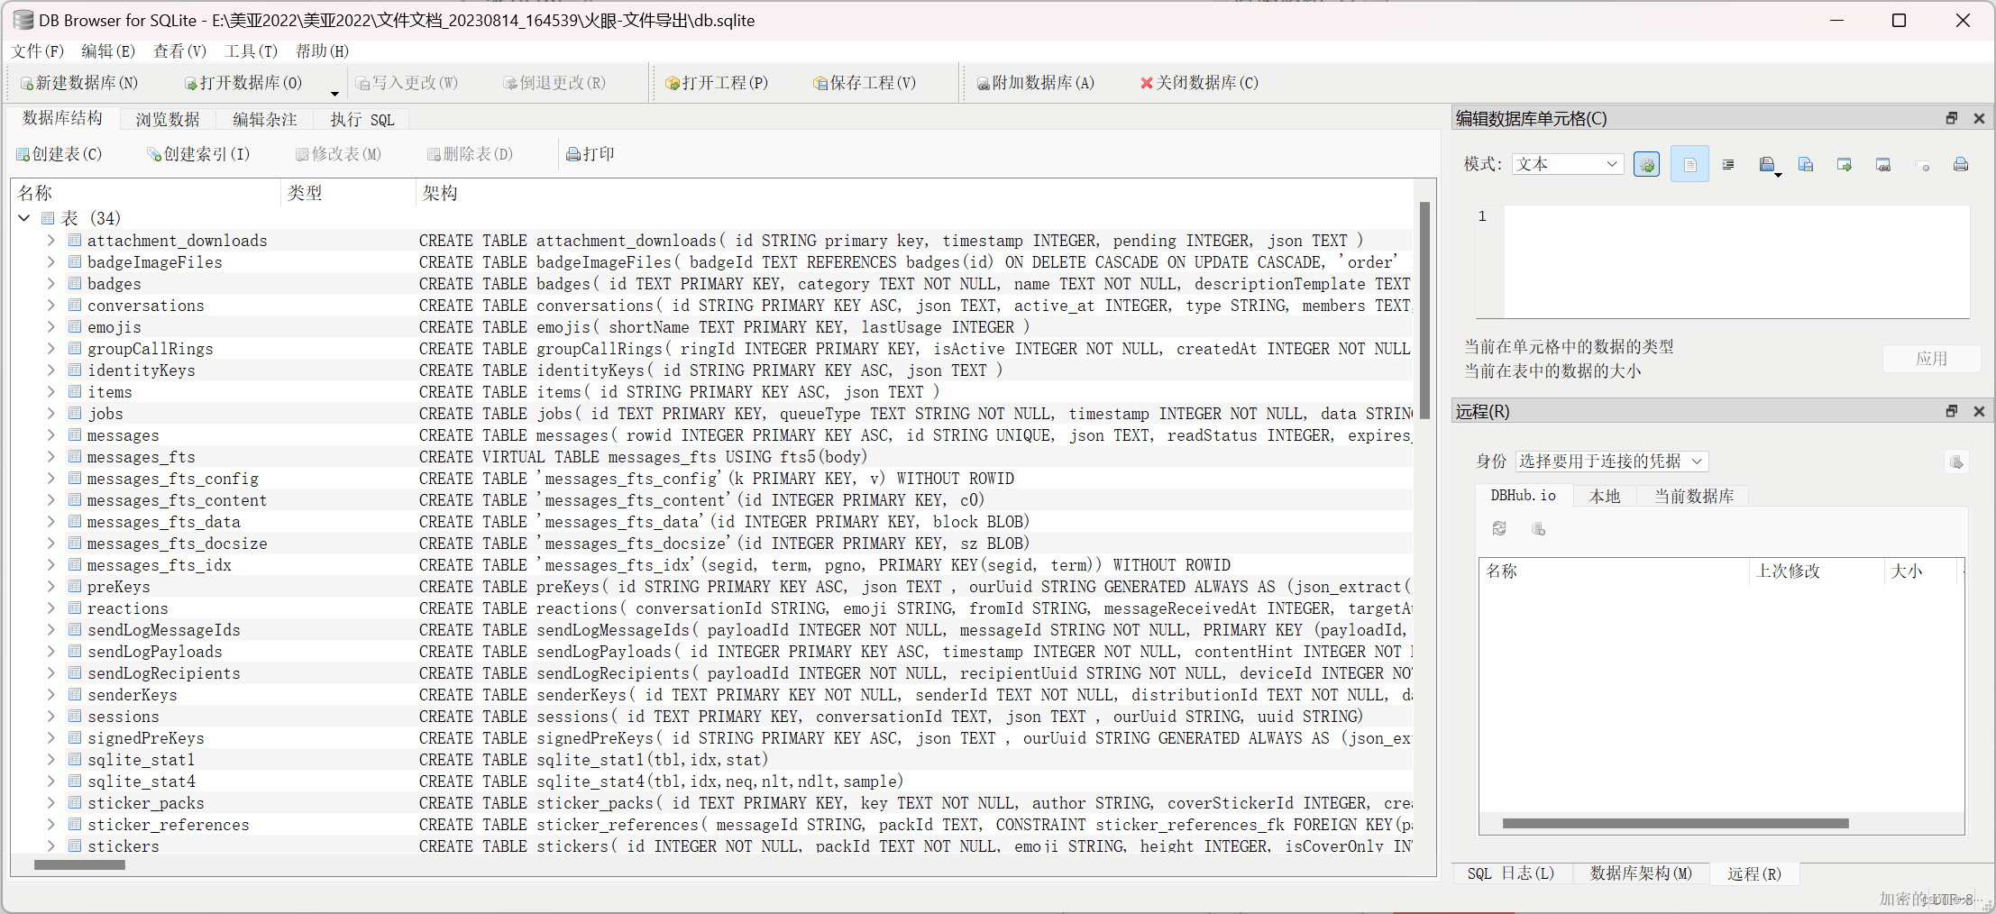1996x914 pixels.
Task: Expand the attachment_downloads table row
Action: [50, 241]
